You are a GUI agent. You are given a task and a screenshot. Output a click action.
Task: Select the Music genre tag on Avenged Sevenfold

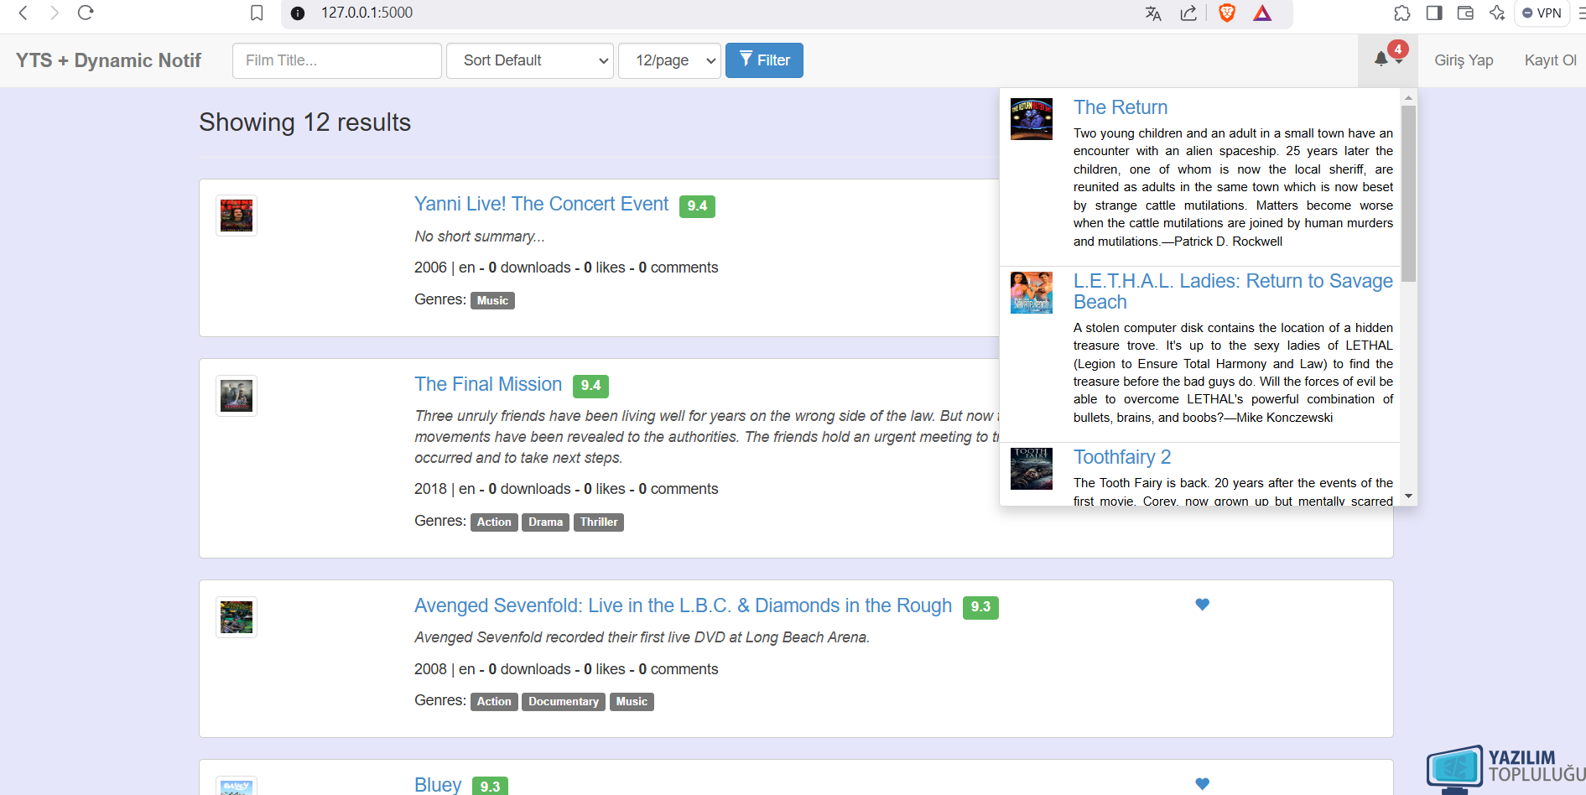[x=632, y=701]
